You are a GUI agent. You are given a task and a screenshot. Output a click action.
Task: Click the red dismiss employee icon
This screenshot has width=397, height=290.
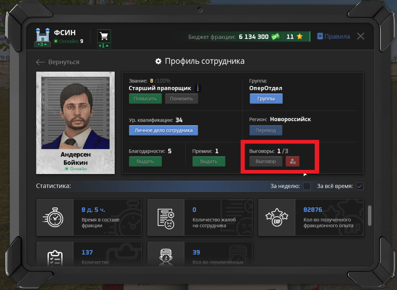click(x=293, y=162)
